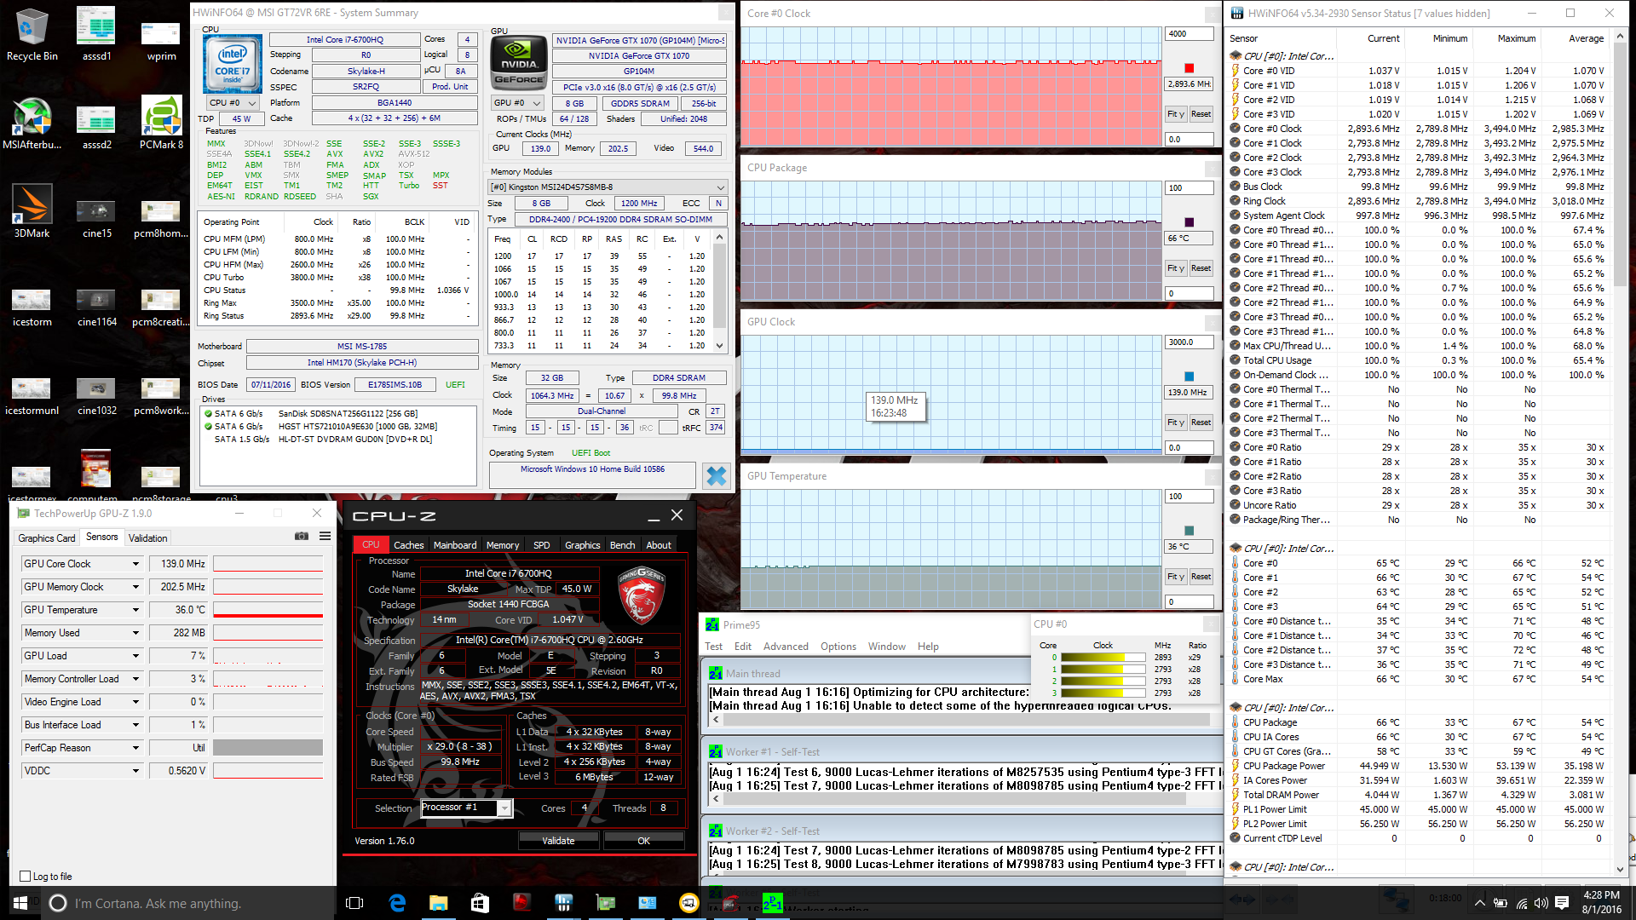This screenshot has height=920, width=1636.
Task: Click the green Prime95 taskbar icon
Action: 772,903
